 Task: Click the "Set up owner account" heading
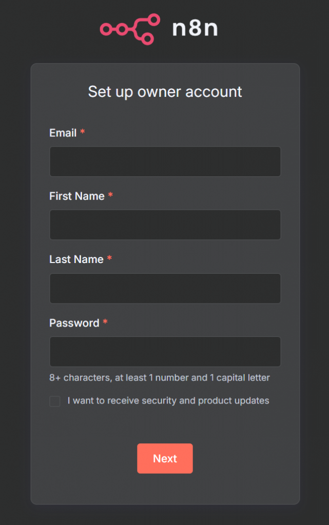pos(165,92)
